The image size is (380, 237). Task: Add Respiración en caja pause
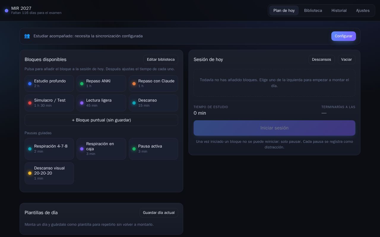click(x=101, y=149)
